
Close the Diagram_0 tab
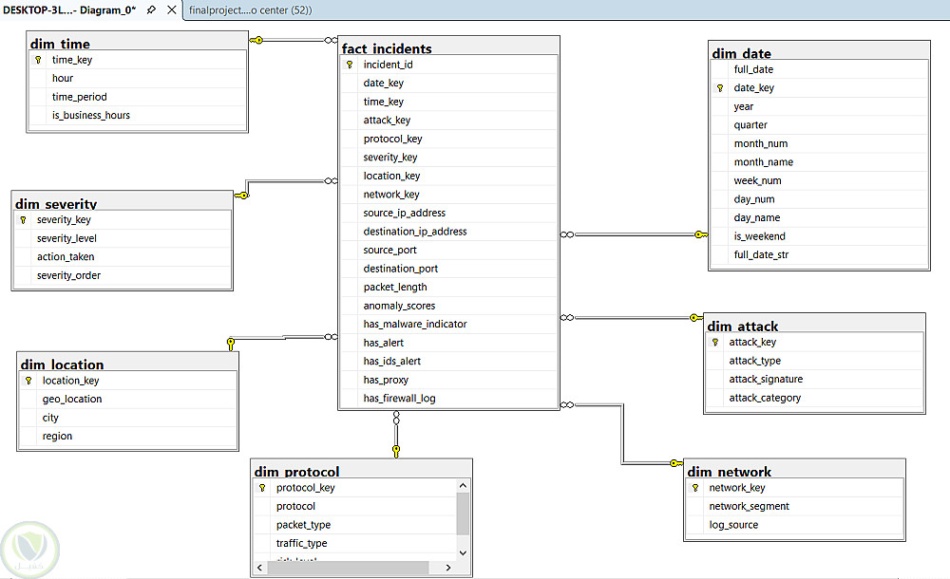pos(172,9)
